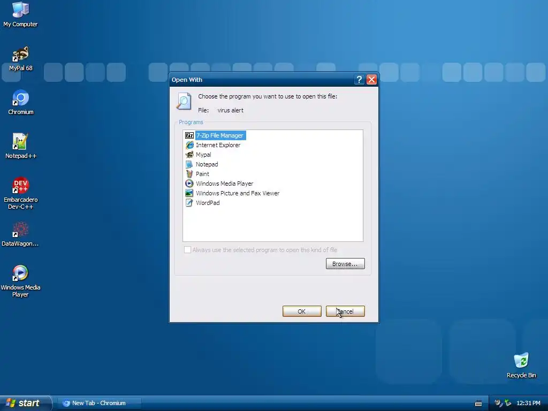This screenshot has width=548, height=411.
Task: Click the Paint brush-cup icon in list
Action: pos(189,174)
